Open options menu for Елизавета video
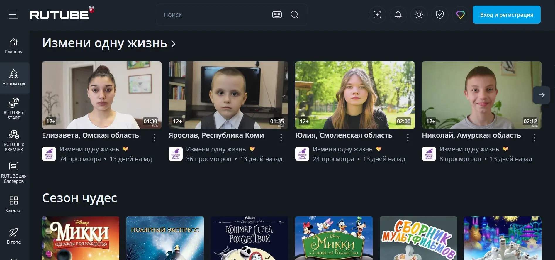555x260 pixels. click(x=155, y=138)
